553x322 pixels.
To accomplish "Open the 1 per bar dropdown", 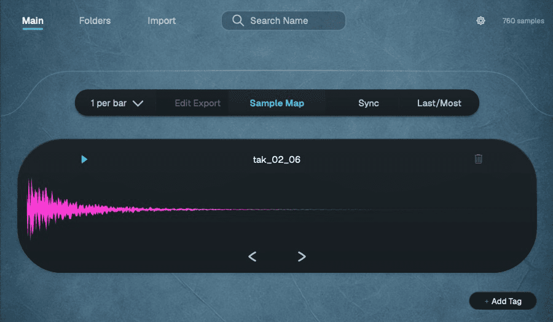I will [116, 103].
